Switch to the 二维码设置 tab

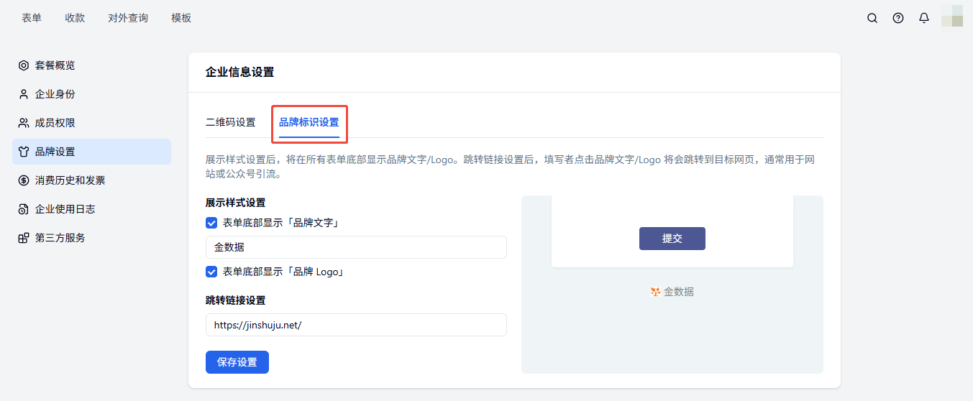point(230,122)
